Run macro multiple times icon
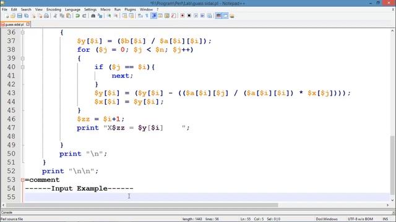The width and height of the screenshot is (396, 222). coord(202,16)
